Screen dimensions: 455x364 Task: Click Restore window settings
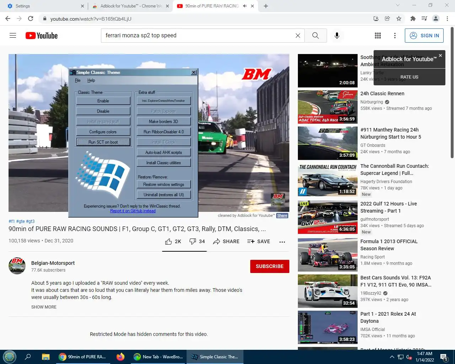point(164,184)
